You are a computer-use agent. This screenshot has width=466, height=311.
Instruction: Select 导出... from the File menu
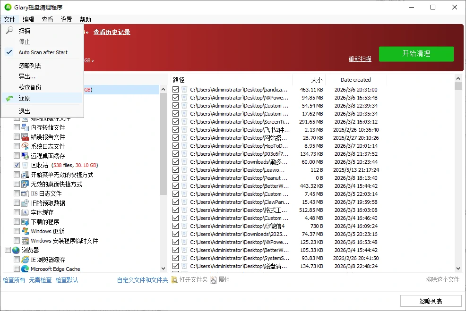[27, 76]
